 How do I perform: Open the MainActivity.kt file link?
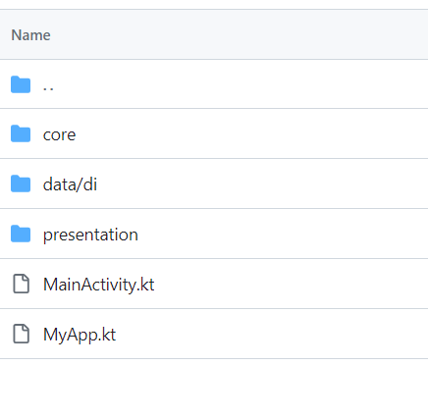(x=98, y=285)
